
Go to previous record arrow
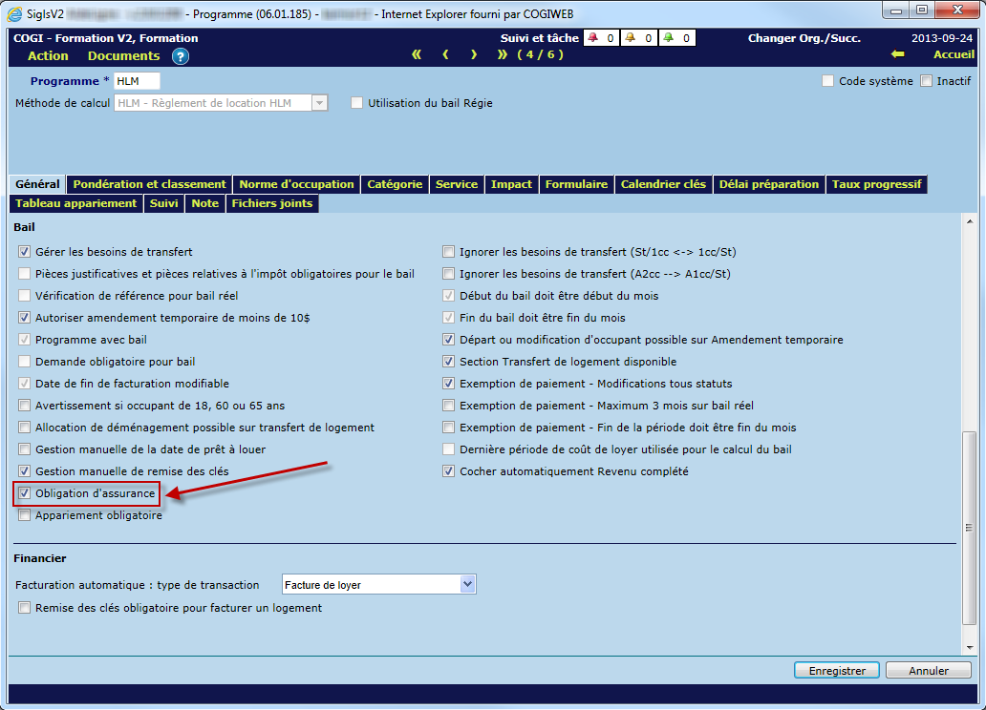coord(445,54)
